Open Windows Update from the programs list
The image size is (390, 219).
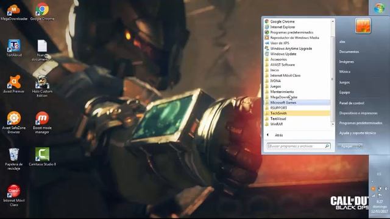pos(297,54)
